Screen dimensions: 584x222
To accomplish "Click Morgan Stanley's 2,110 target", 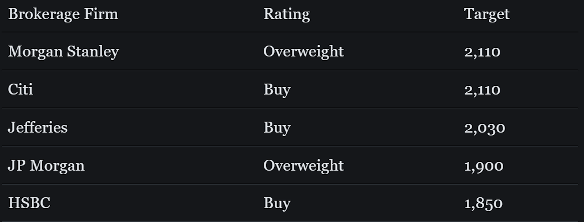I will [x=482, y=52].
